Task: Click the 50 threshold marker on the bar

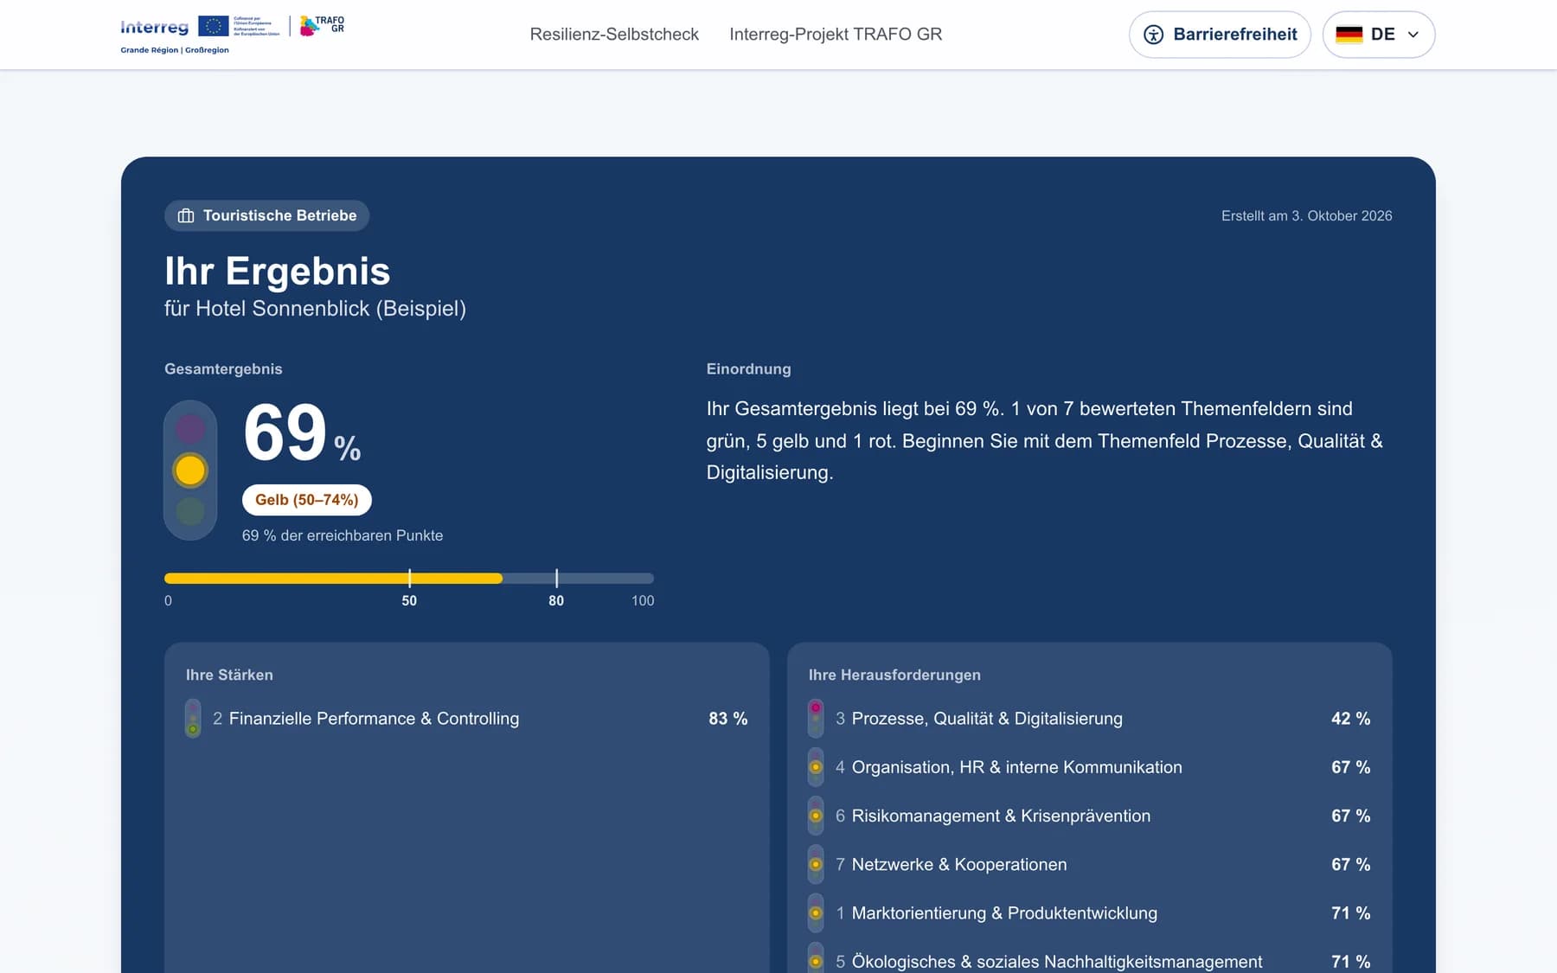Action: click(409, 578)
